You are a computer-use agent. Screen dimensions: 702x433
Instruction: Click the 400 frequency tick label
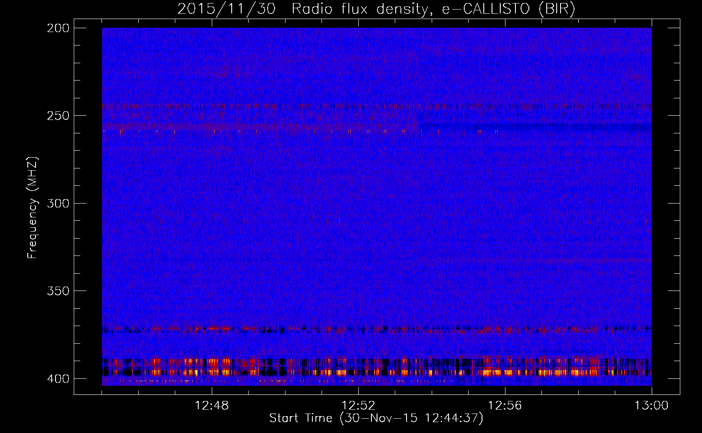(x=58, y=379)
